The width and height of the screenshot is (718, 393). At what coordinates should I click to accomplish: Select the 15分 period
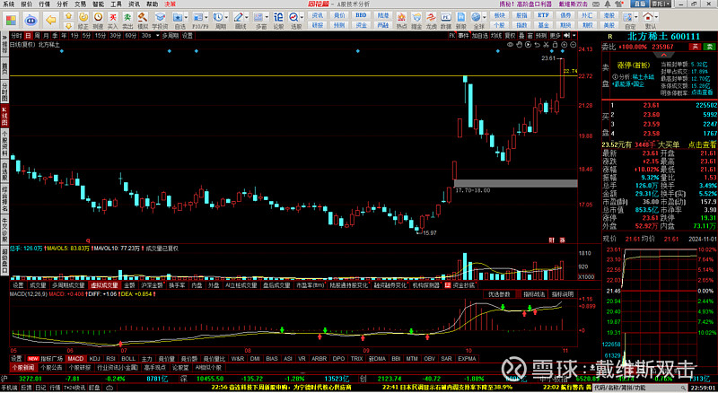pyautogui.click(x=101, y=36)
